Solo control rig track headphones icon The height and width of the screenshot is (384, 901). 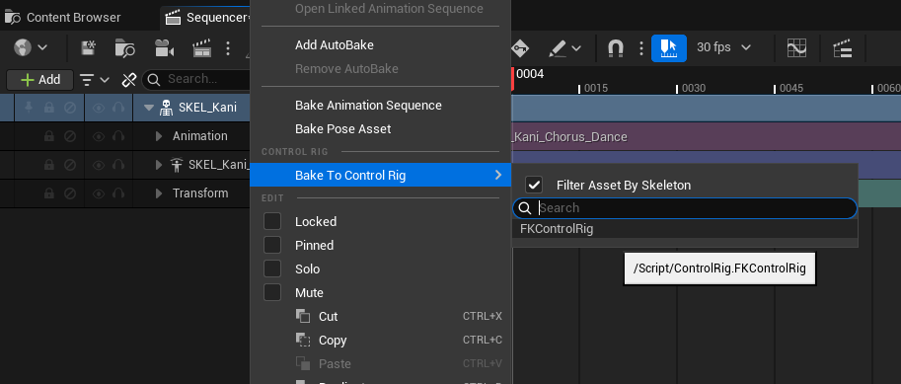(118, 165)
